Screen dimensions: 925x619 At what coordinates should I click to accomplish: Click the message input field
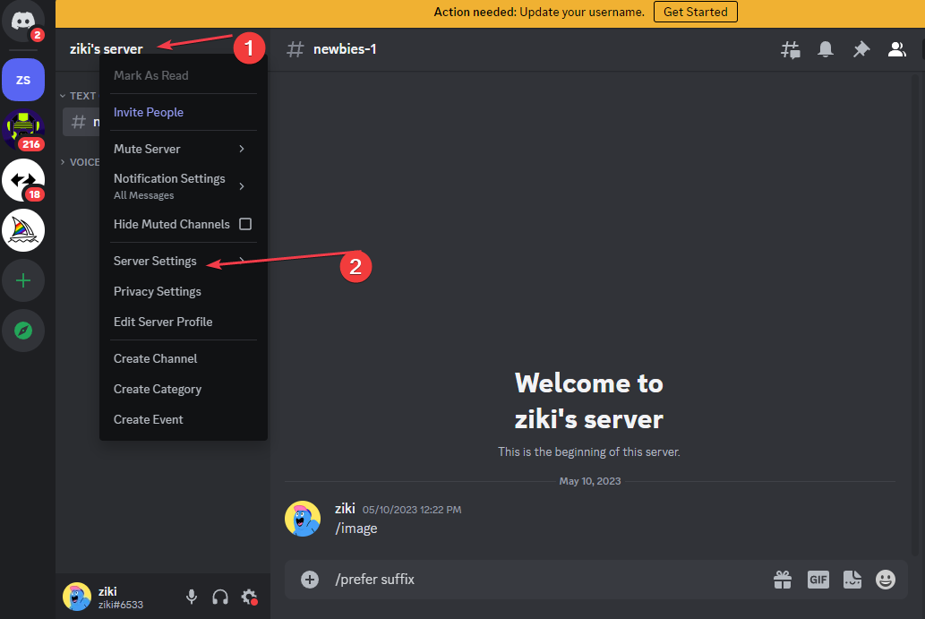(x=549, y=580)
